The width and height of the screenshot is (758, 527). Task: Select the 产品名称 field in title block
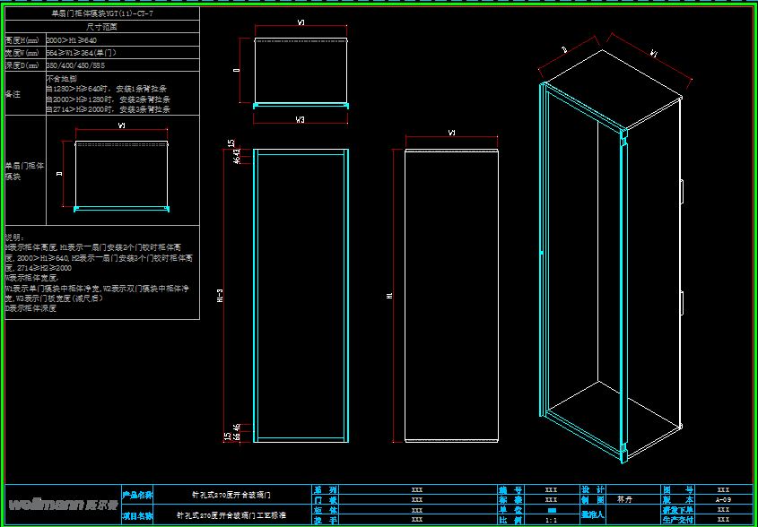137,494
